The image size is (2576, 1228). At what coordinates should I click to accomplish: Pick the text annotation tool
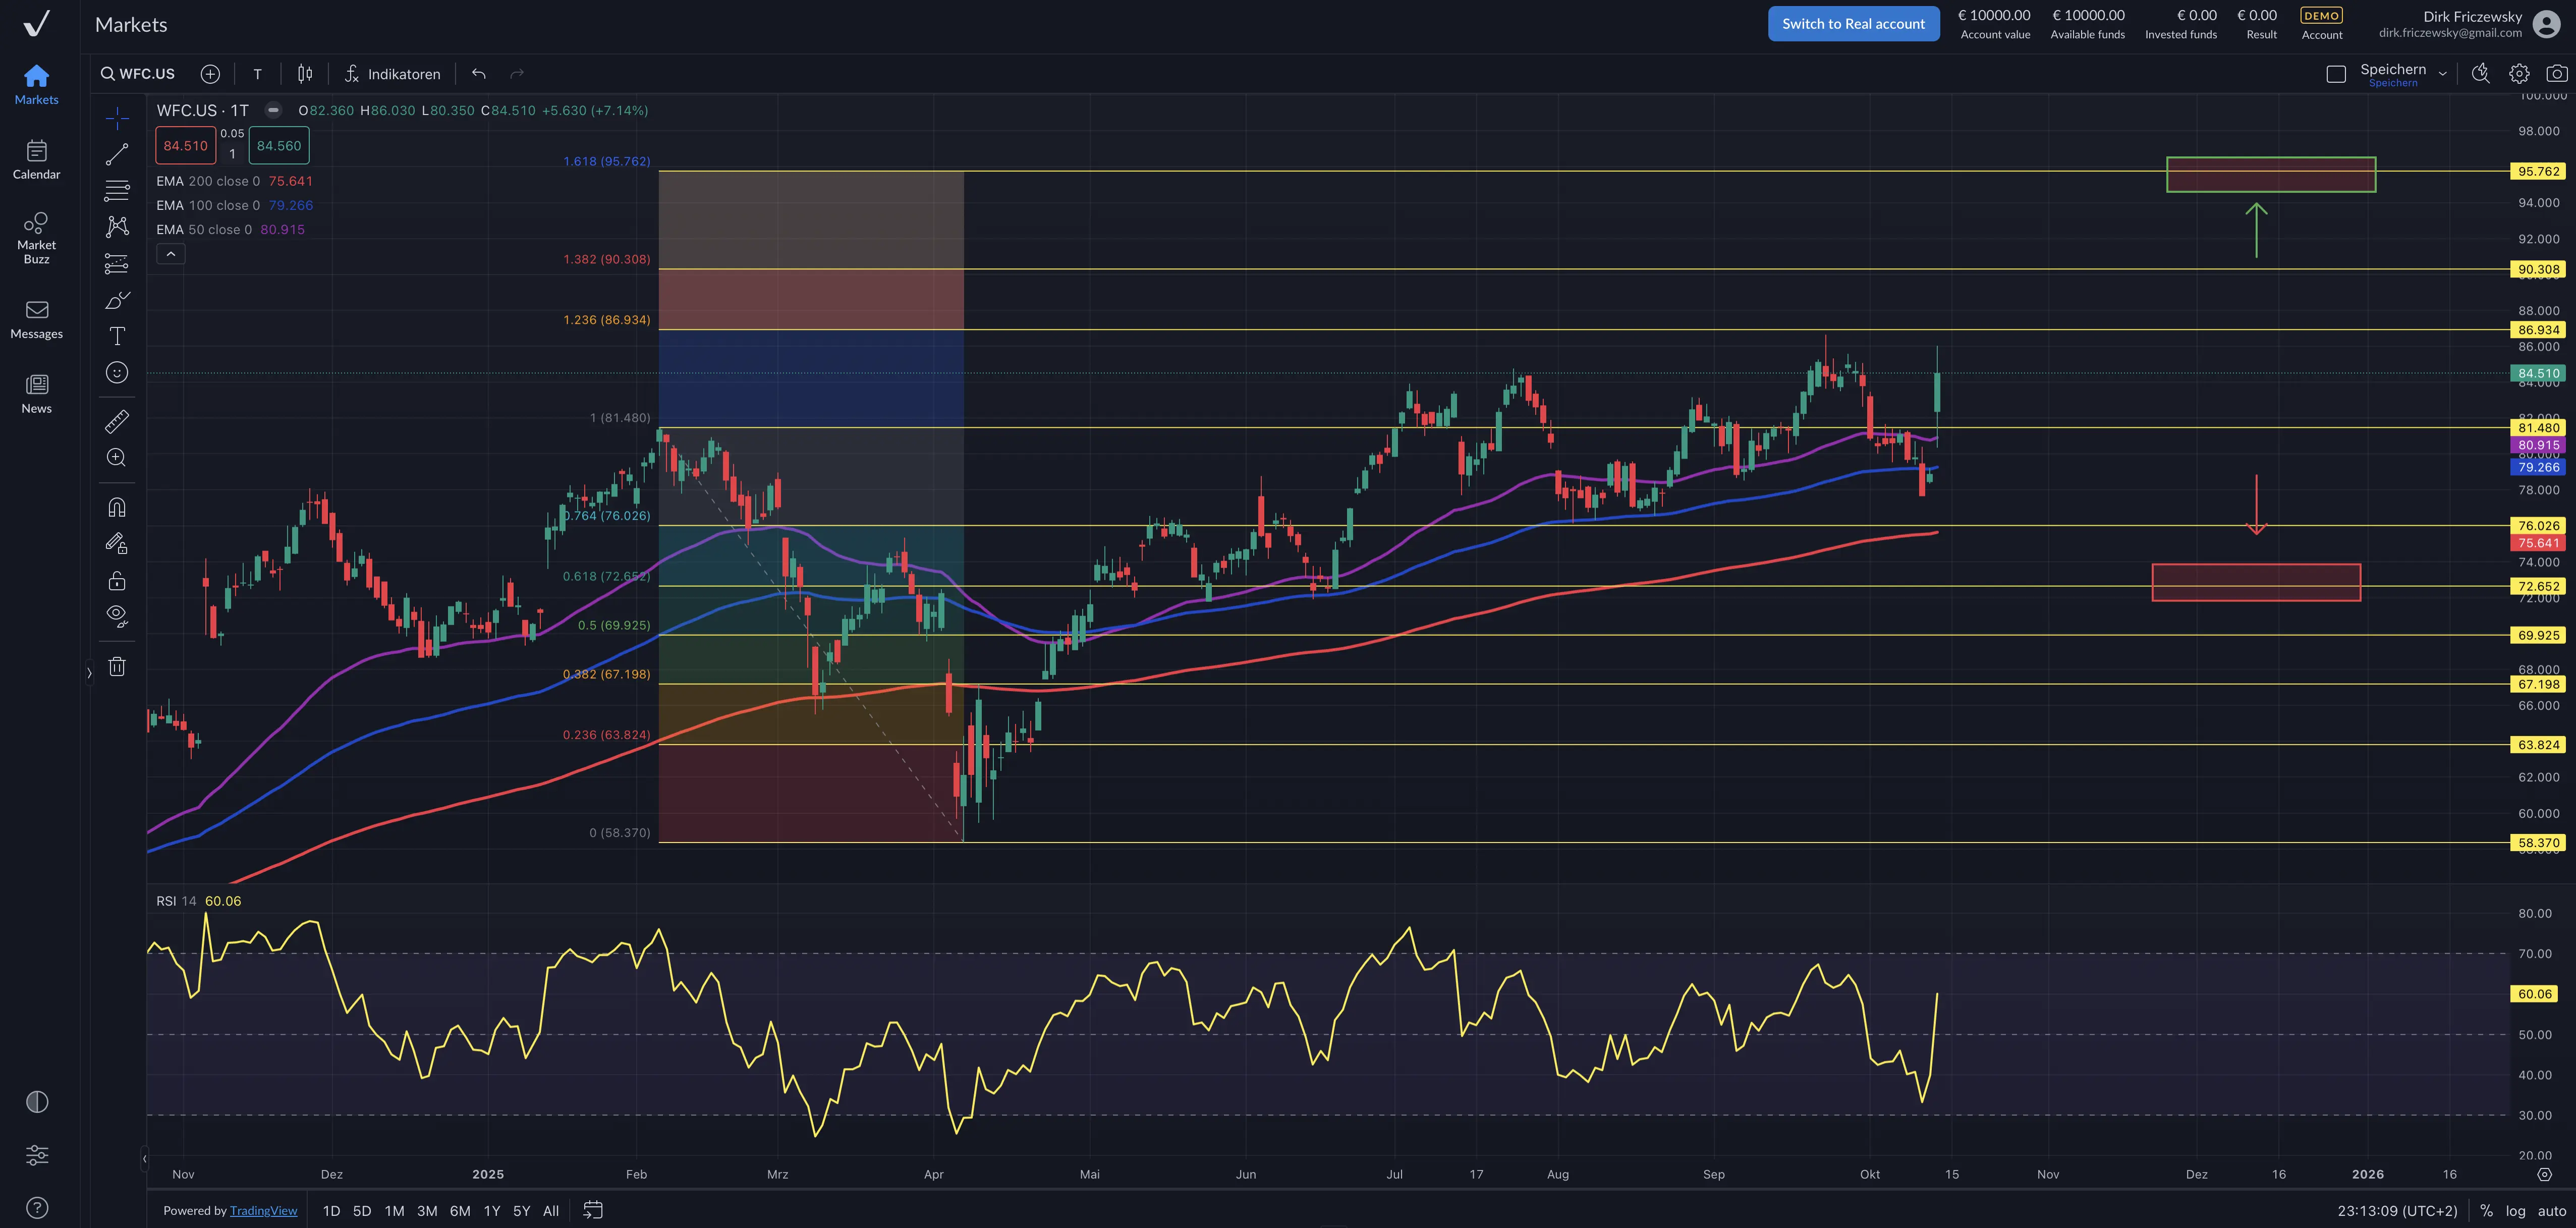click(x=117, y=336)
